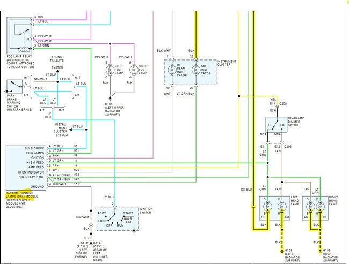Click the LAMP FEED terminal label

click(x=35, y=167)
